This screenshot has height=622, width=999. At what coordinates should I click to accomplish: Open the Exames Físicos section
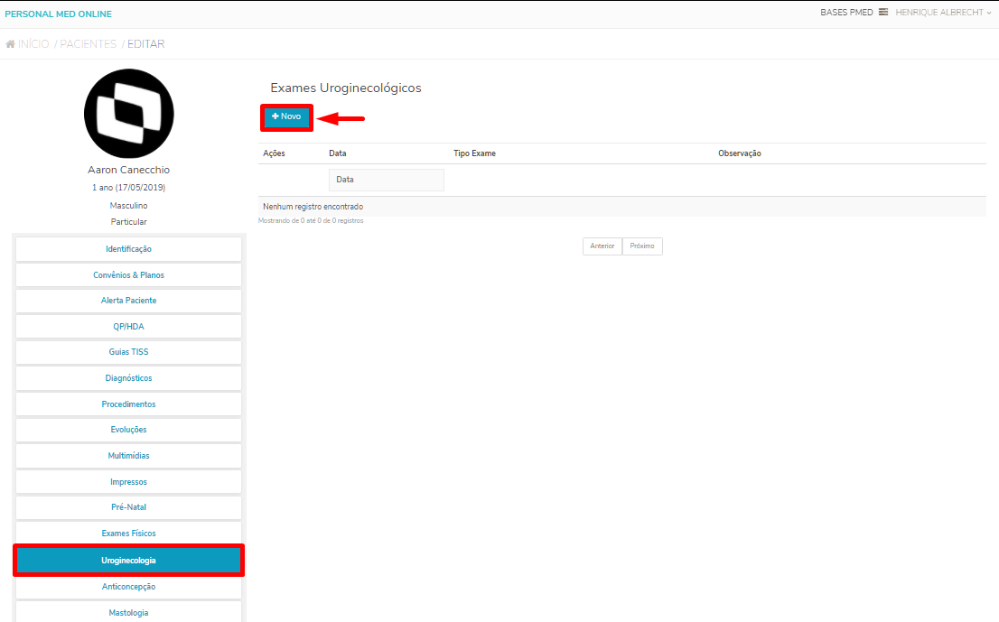128,534
